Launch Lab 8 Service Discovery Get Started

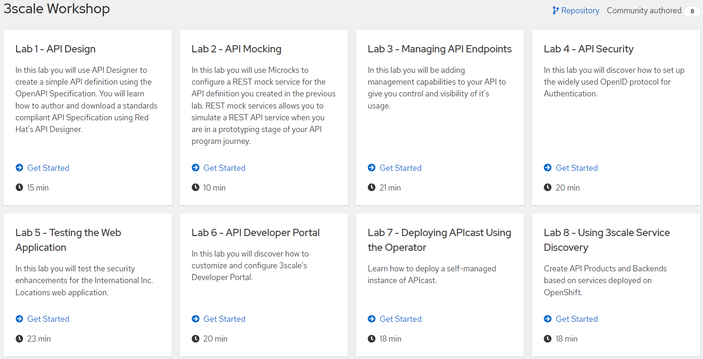pyautogui.click(x=577, y=319)
